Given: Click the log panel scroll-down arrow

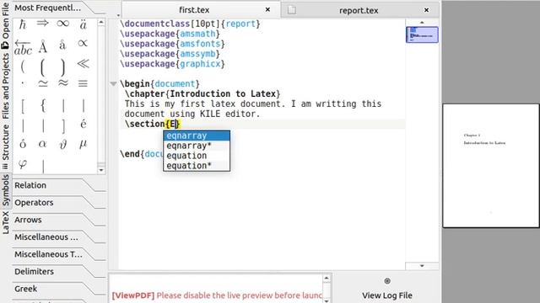Looking at the screenshot, I should 327,300.
